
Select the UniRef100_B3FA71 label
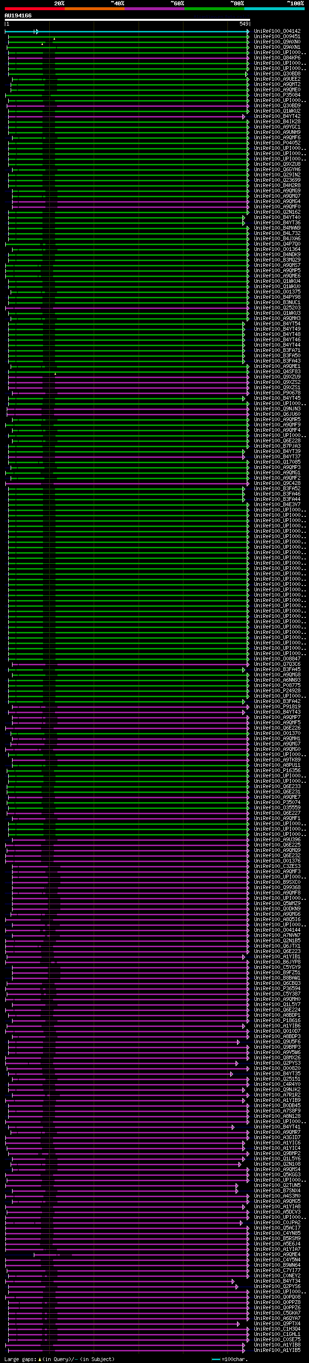pyautogui.click(x=277, y=350)
